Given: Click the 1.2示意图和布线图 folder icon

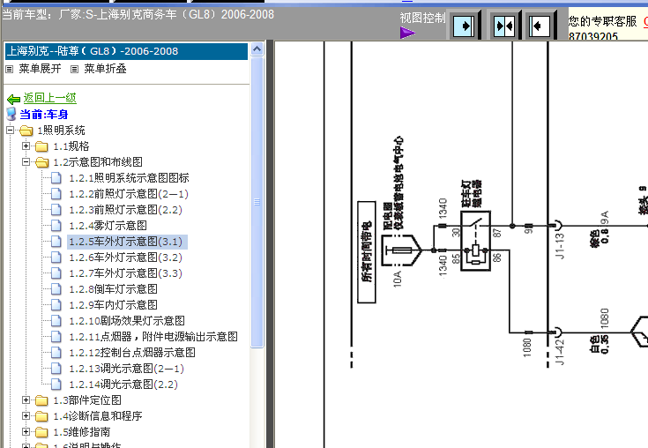Looking at the screenshot, I should (x=41, y=162).
